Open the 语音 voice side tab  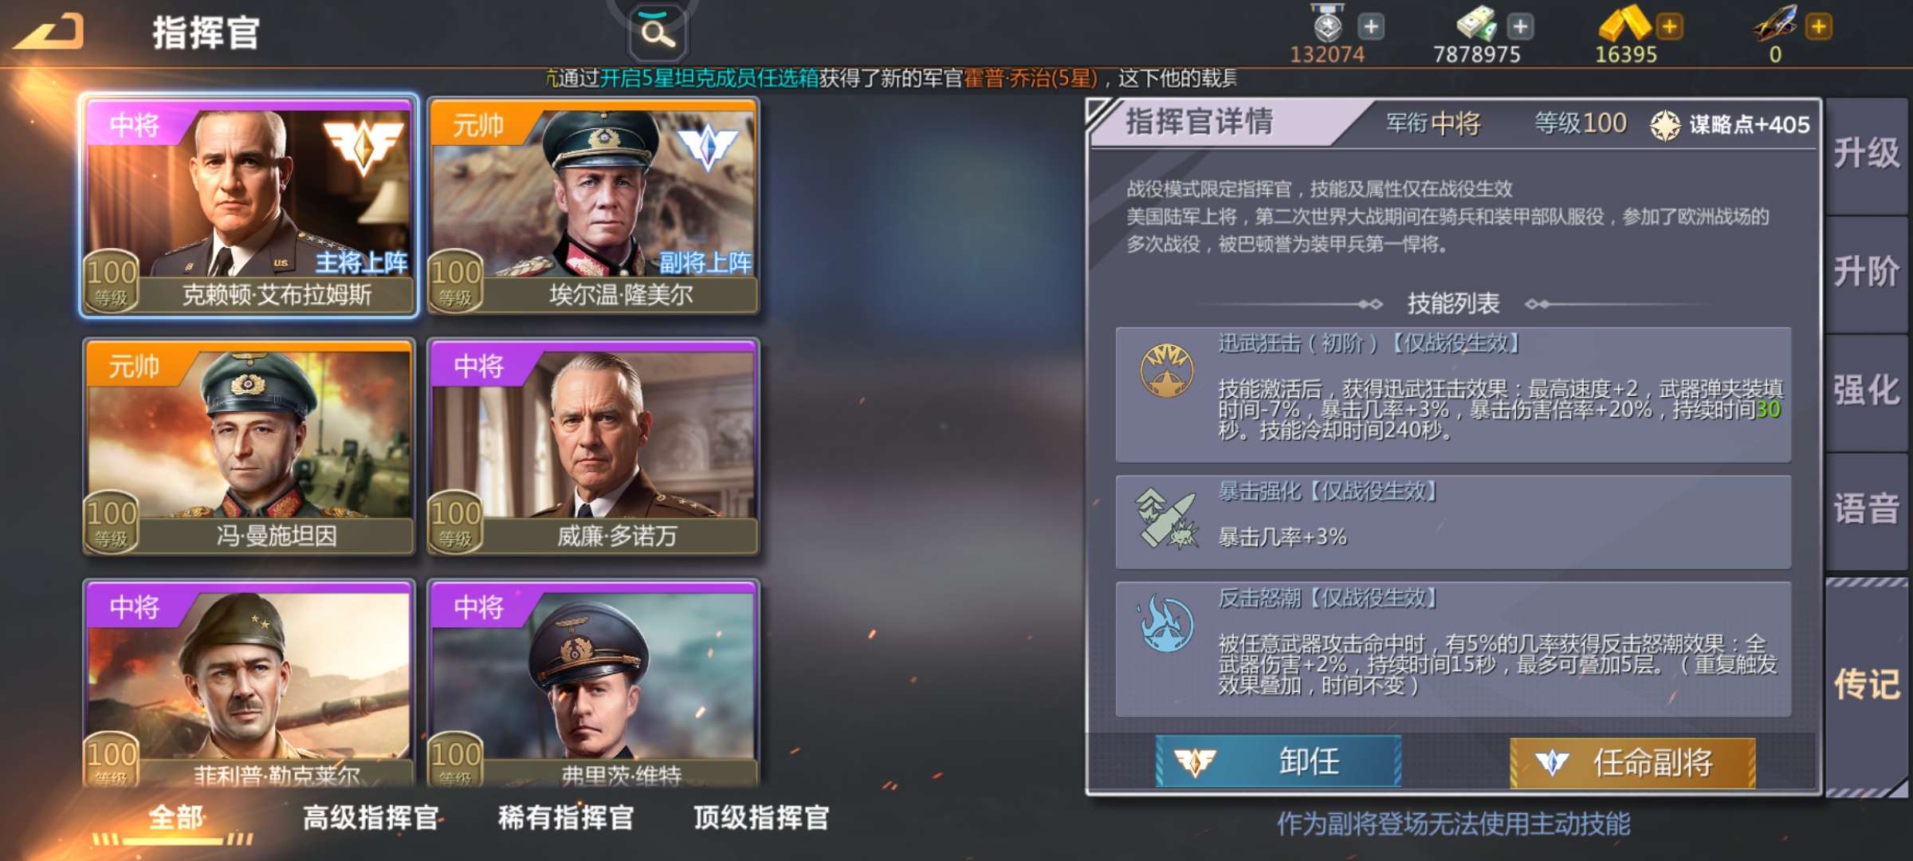click(x=1866, y=510)
